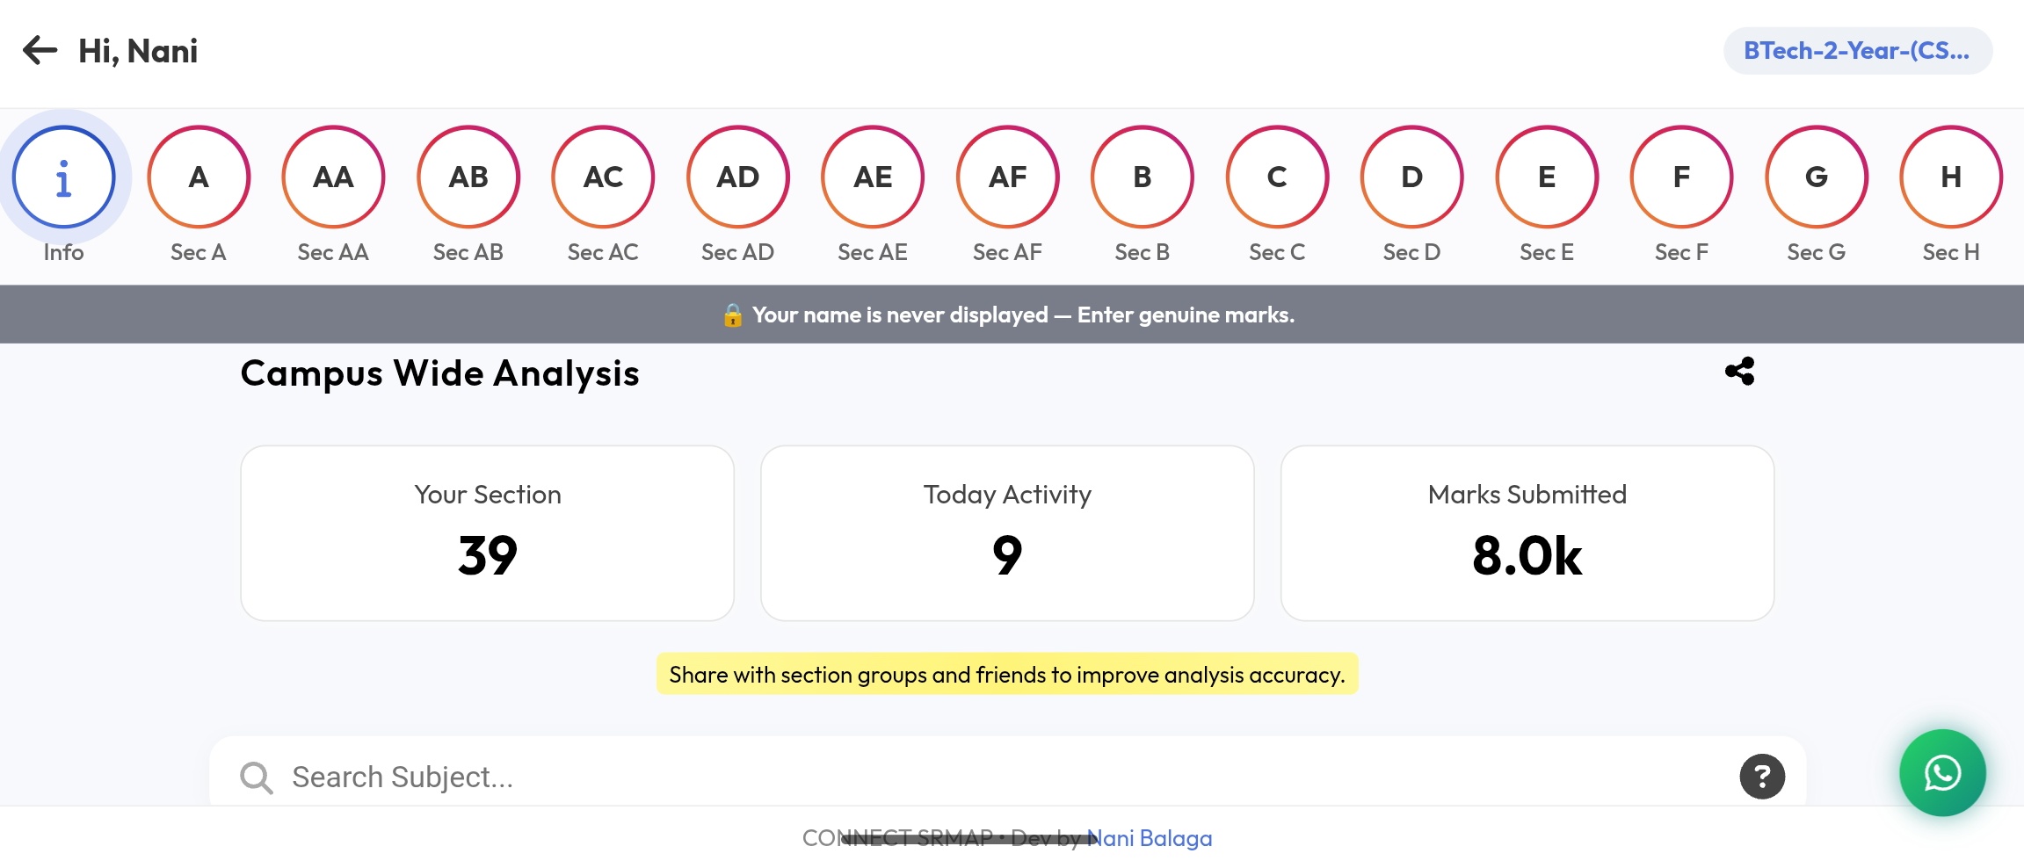The image size is (2024, 868).
Task: Select the Sec E section
Action: point(1547,177)
